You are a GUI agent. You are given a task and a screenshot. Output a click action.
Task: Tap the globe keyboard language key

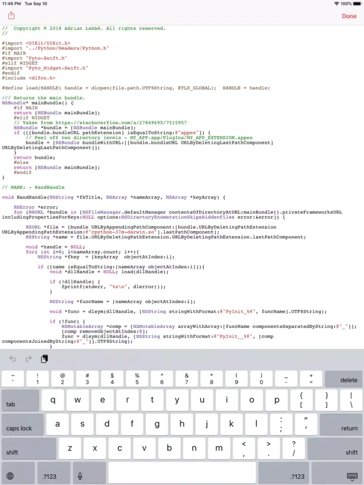click(11, 476)
